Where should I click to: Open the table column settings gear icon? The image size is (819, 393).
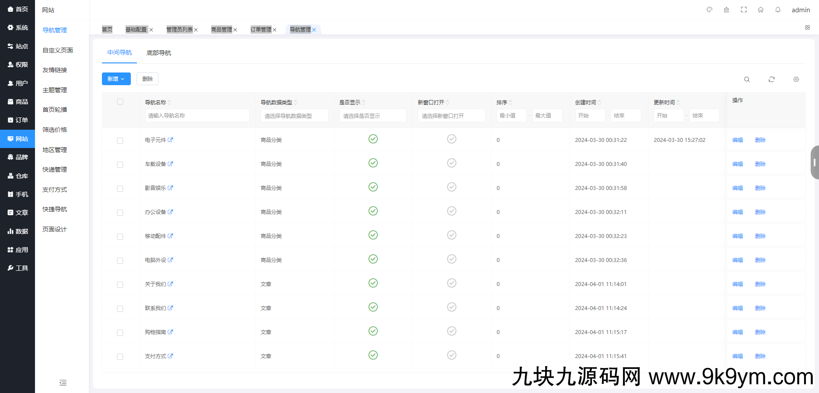tap(796, 79)
